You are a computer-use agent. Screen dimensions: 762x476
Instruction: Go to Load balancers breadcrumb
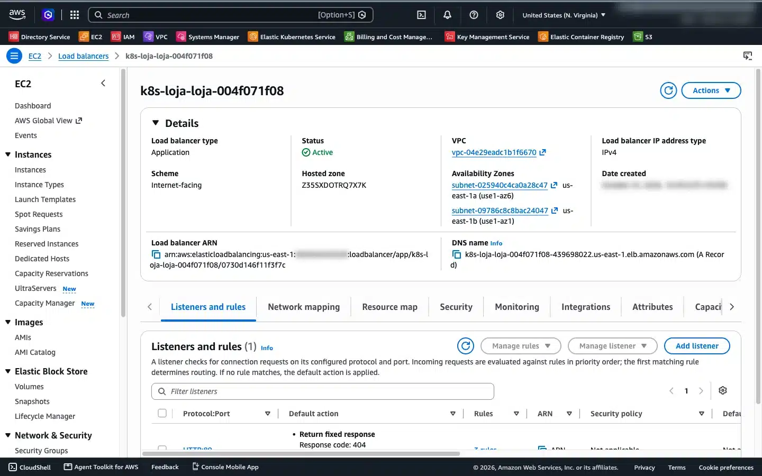tap(83, 56)
